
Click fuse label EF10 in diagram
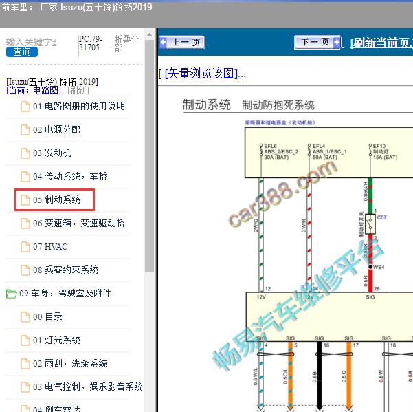point(379,146)
